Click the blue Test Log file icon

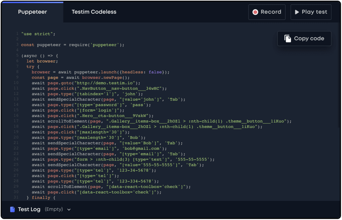click(12, 210)
